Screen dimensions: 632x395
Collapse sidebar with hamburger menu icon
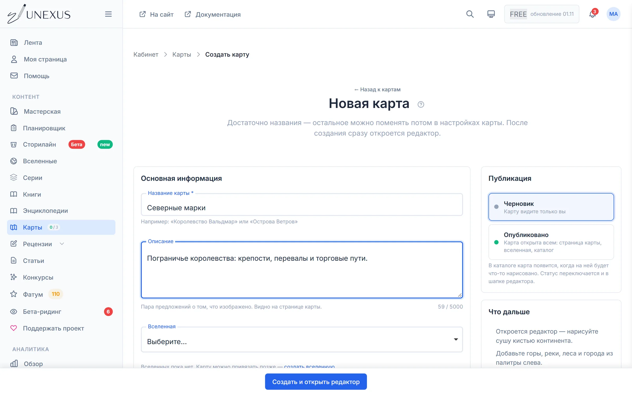[108, 14]
